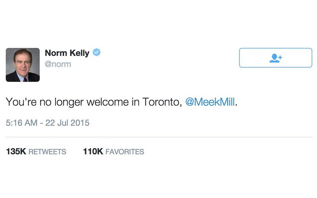Click the person-plus follow icon
The width and height of the screenshot is (317, 198).
[x=275, y=58]
